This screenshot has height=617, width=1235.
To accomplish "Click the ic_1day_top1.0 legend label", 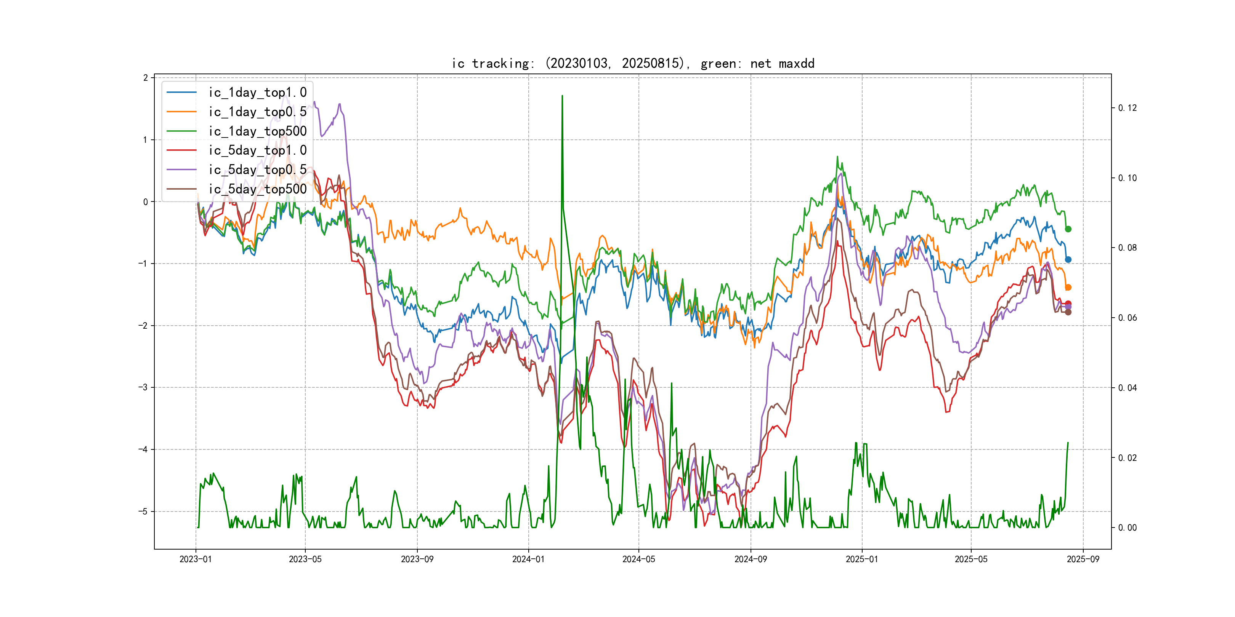I will coord(257,93).
